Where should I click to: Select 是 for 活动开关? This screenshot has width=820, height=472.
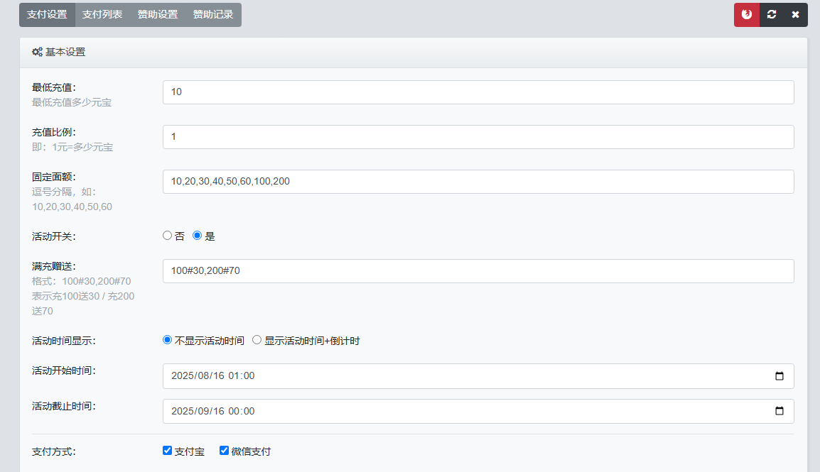coord(198,236)
